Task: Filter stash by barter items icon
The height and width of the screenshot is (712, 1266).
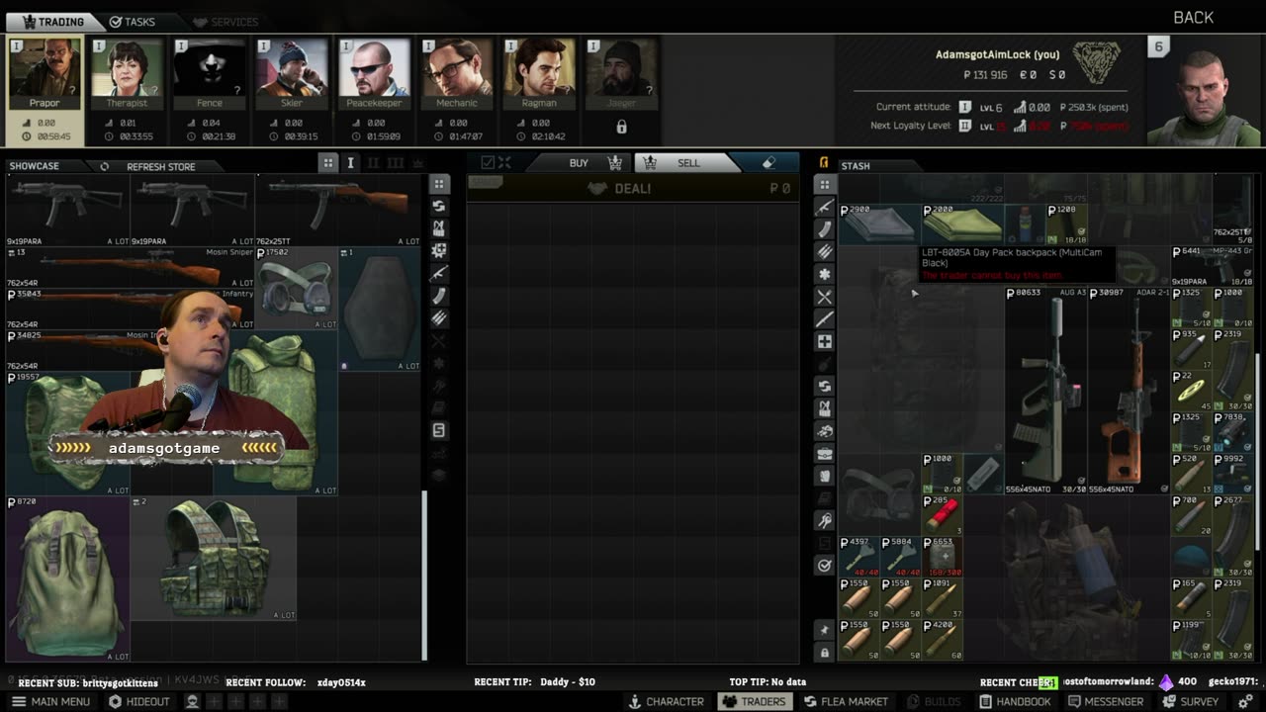Action: point(824,386)
